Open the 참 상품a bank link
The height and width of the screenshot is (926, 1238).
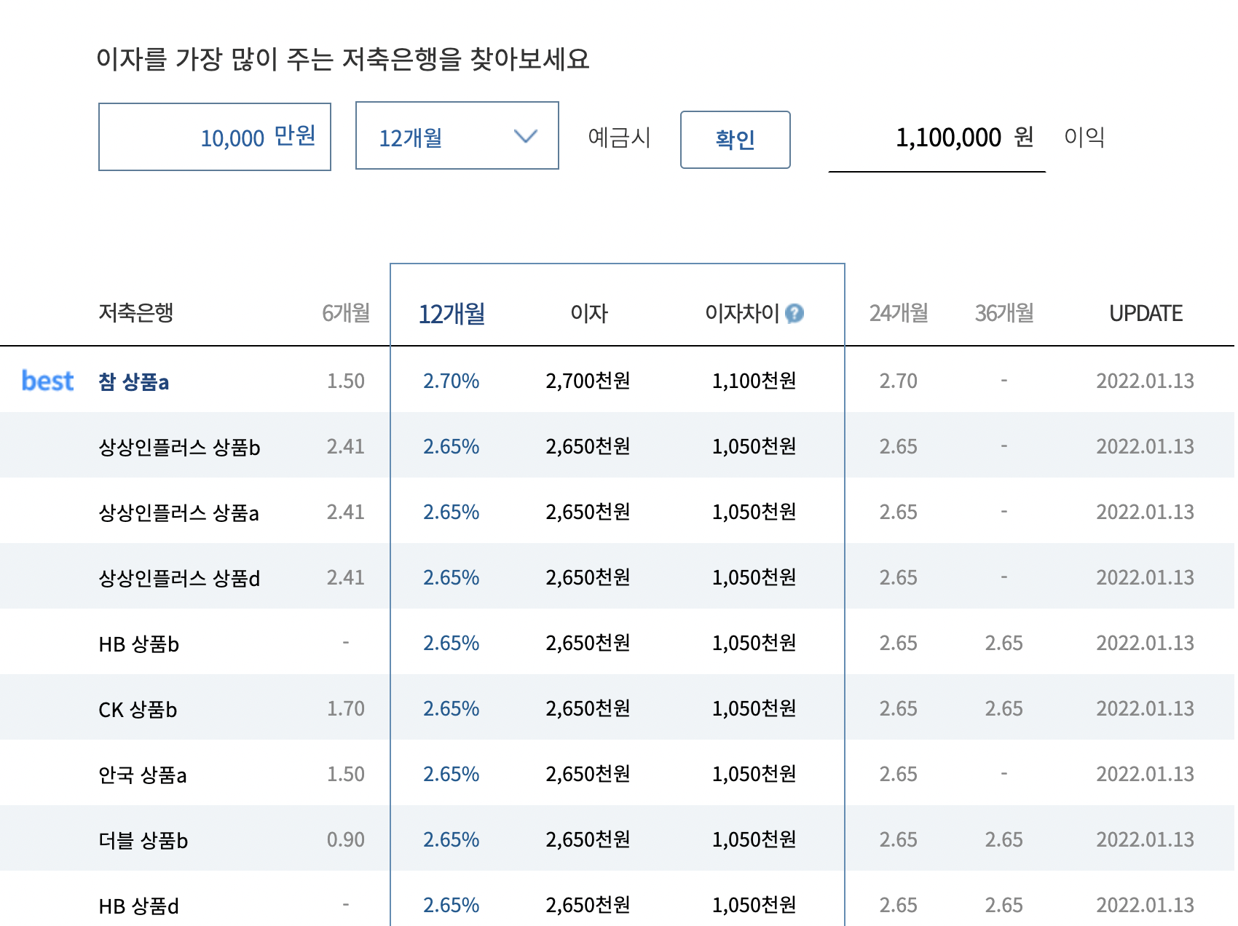(x=134, y=381)
